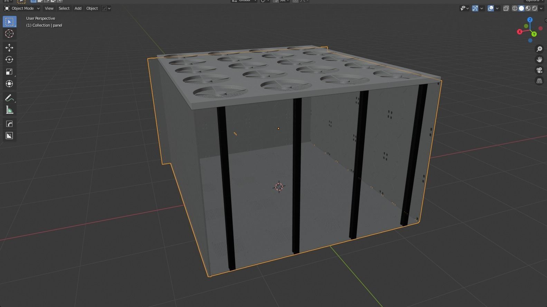The image size is (547, 307).
Task: Click the negative X red gizmo dot
Action: tap(540, 28)
